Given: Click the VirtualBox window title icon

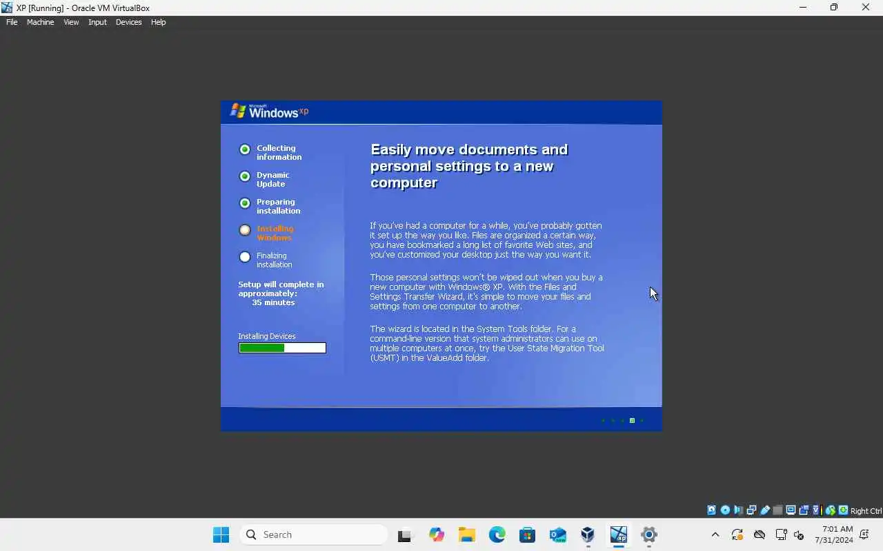Looking at the screenshot, I should point(7,8).
